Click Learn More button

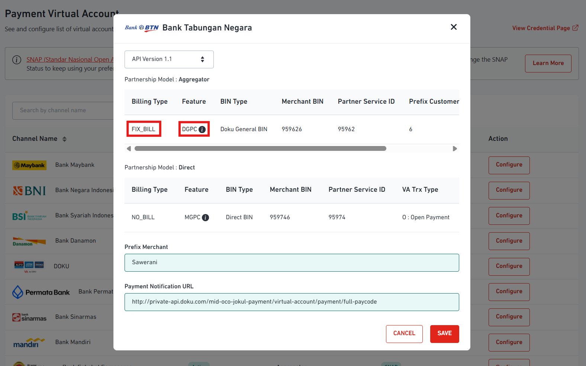[548, 64]
